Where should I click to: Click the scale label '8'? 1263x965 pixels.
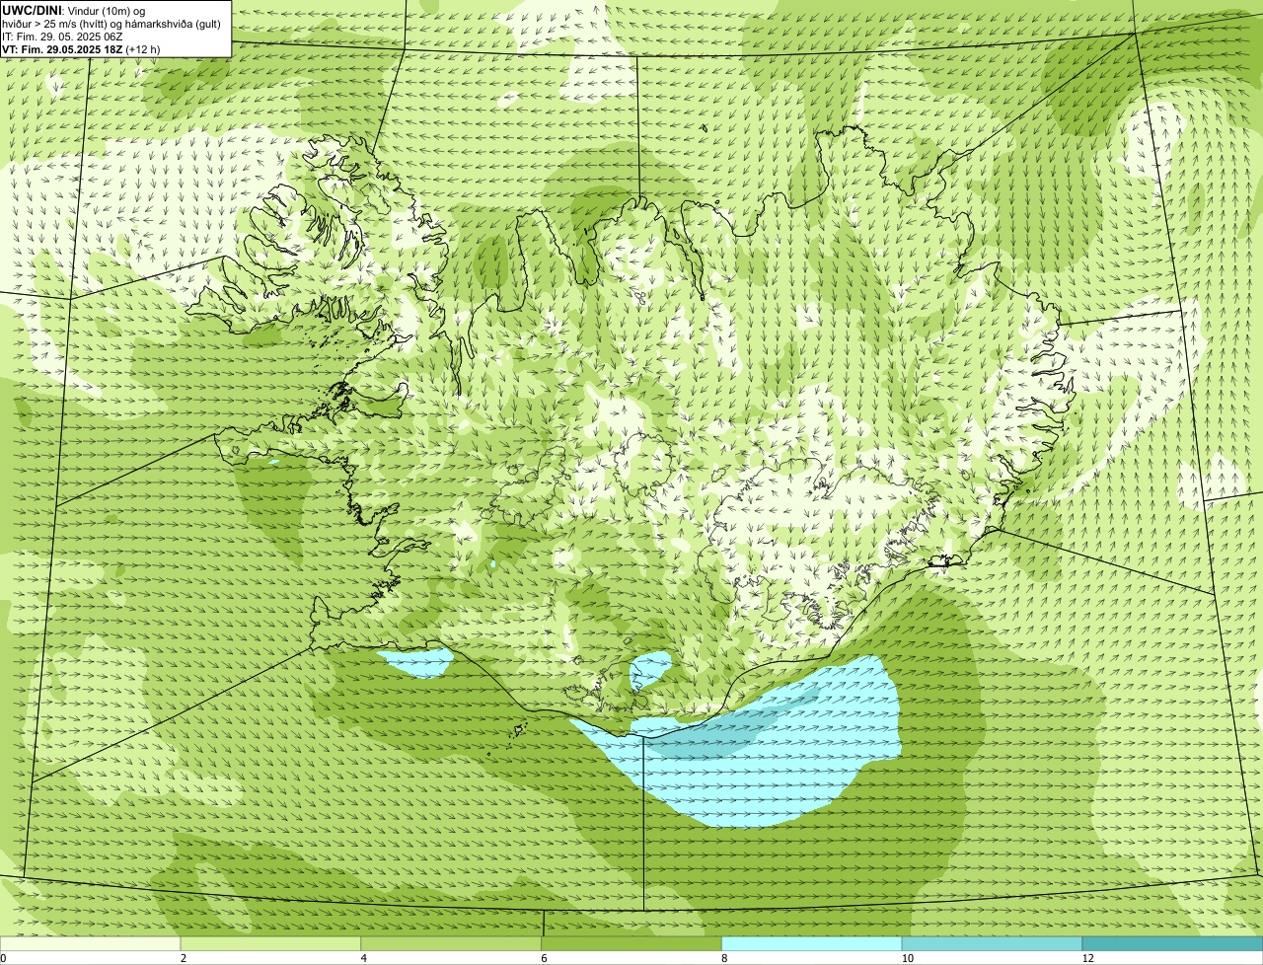click(x=723, y=958)
